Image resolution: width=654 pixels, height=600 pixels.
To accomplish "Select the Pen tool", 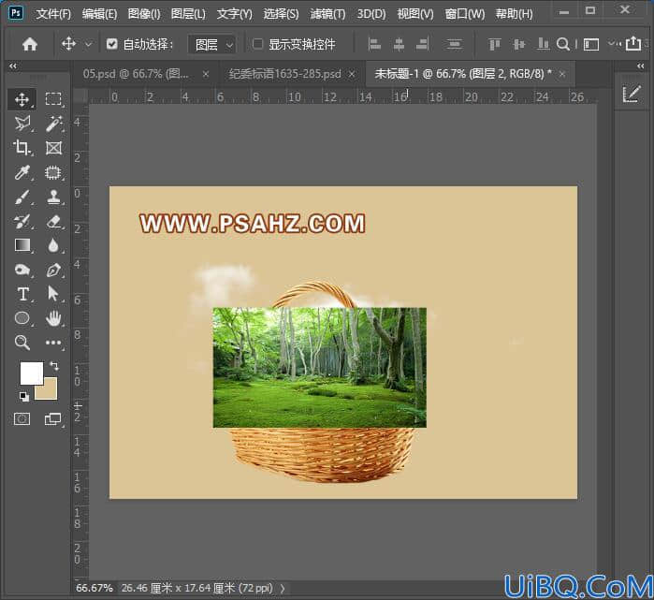I will click(53, 270).
